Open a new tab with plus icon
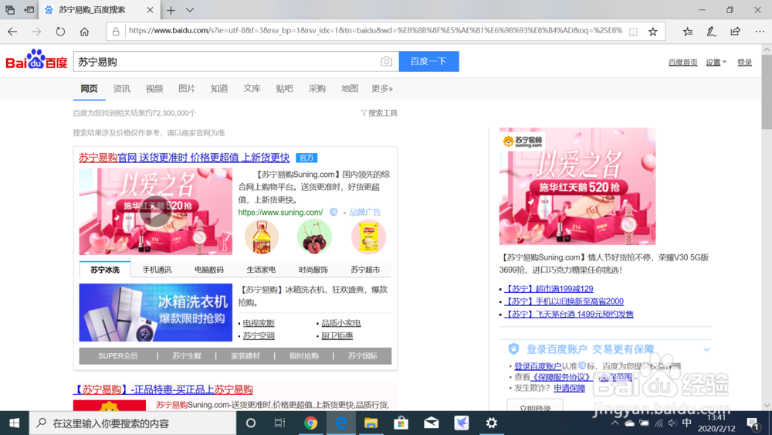The width and height of the screenshot is (772, 435). click(x=171, y=10)
